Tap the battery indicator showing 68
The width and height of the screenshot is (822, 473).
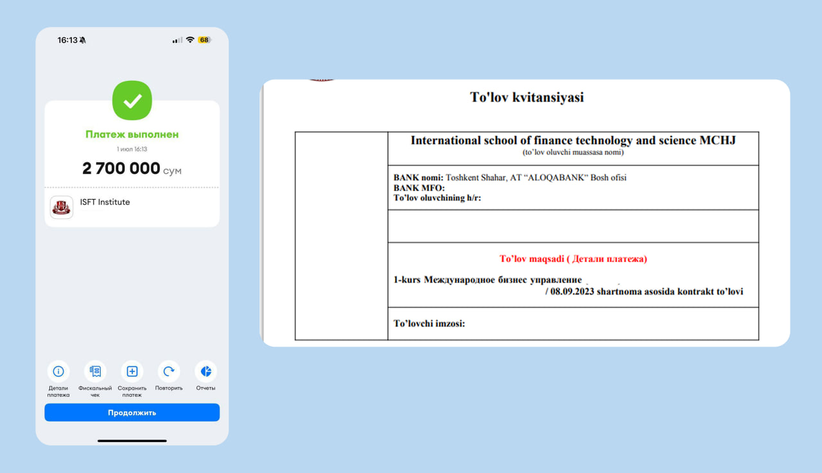pos(204,40)
